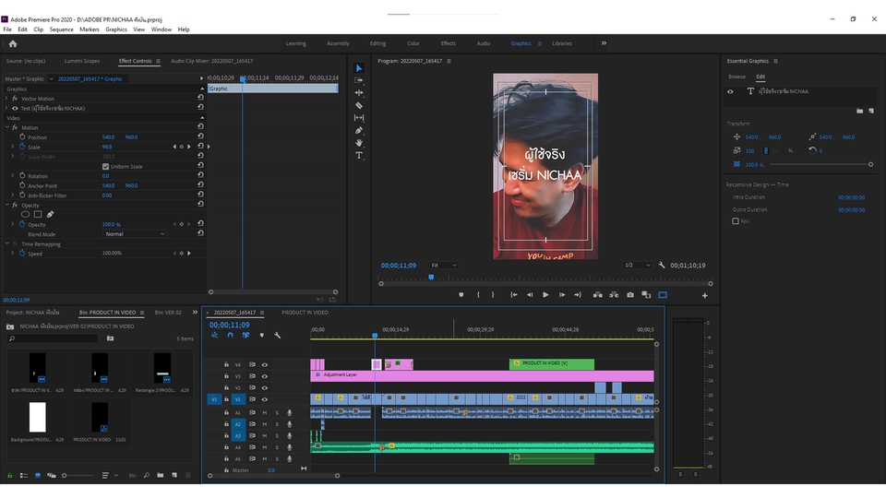The height and width of the screenshot is (498, 886).
Task: Select the Ripple Edit tool
Action: point(359,92)
